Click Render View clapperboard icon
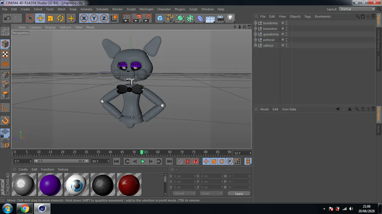 click(126, 18)
